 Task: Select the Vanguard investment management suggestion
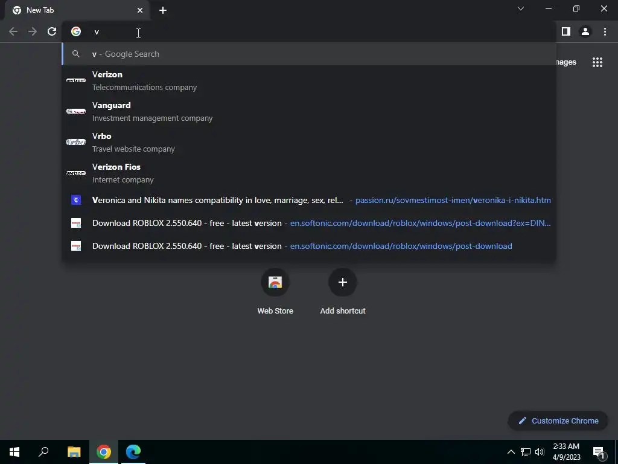pos(309,111)
